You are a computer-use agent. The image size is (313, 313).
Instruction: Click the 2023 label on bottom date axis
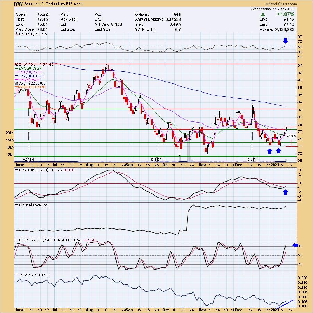coord(275,310)
